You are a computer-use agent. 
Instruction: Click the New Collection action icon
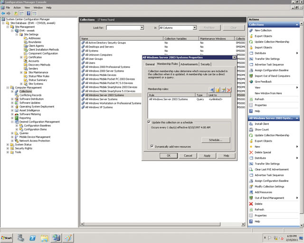251,30
